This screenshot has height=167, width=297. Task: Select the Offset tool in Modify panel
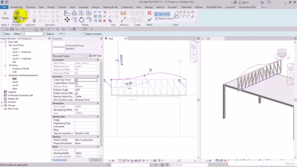(x=74, y=13)
